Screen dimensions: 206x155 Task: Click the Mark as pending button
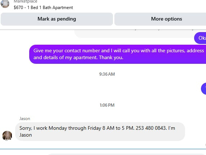(x=57, y=19)
